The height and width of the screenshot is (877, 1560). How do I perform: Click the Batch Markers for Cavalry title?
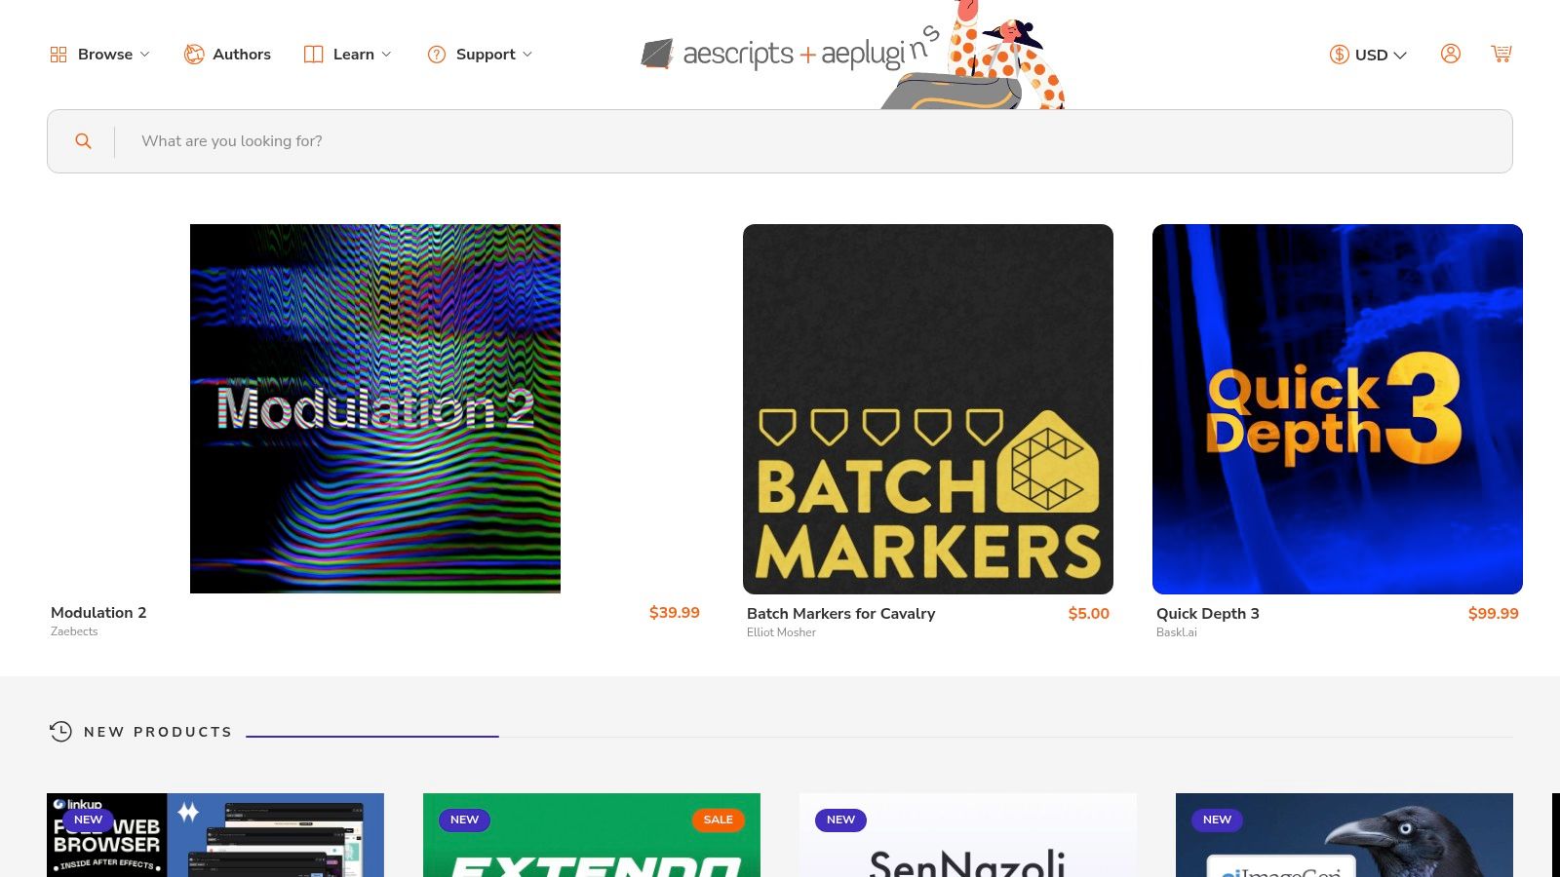[x=840, y=614]
